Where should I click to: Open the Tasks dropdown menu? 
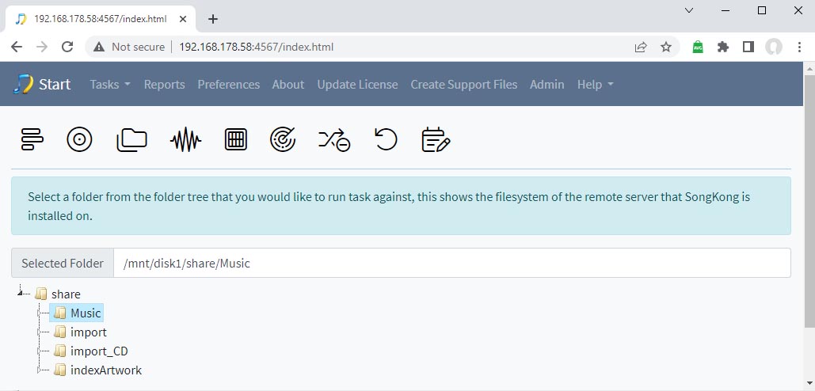click(110, 85)
